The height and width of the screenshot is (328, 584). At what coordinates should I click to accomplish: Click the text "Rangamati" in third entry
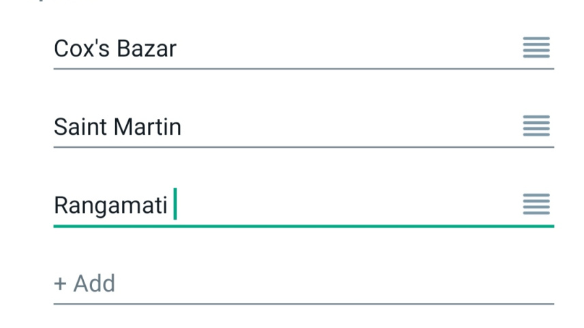pos(110,206)
